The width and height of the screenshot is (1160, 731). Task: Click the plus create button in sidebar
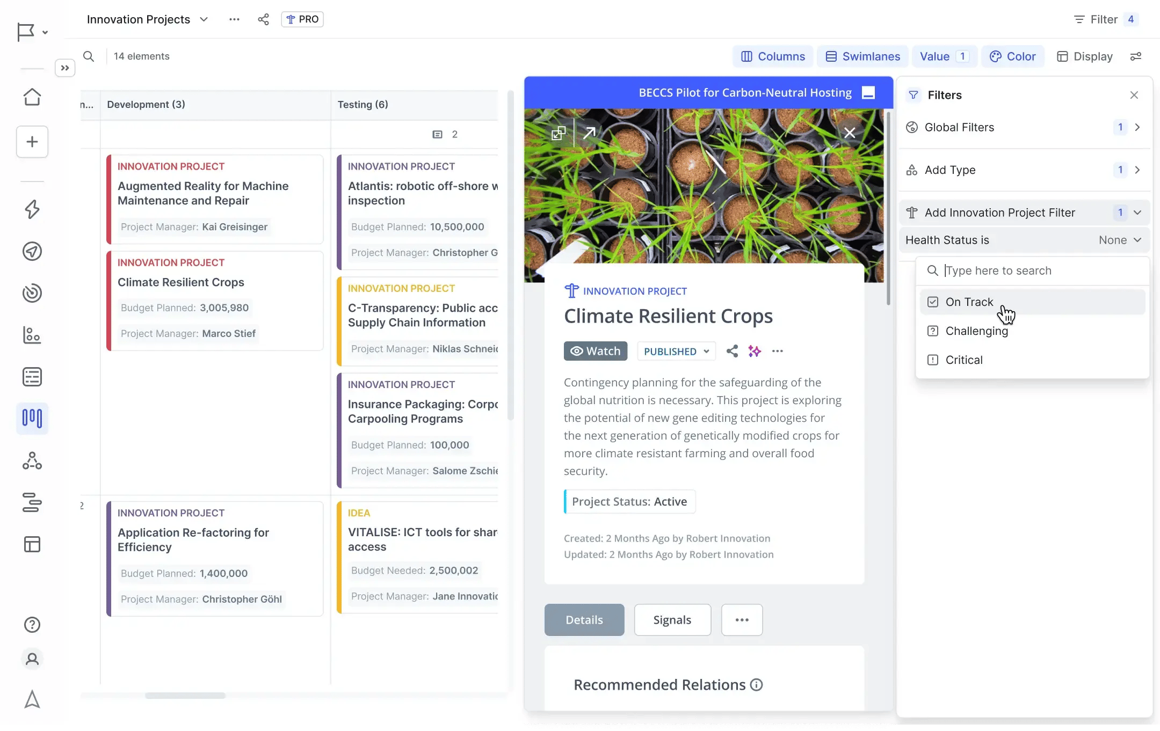pyautogui.click(x=32, y=142)
